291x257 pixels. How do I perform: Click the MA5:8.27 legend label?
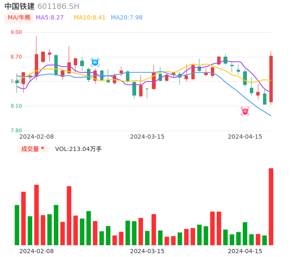click(50, 18)
